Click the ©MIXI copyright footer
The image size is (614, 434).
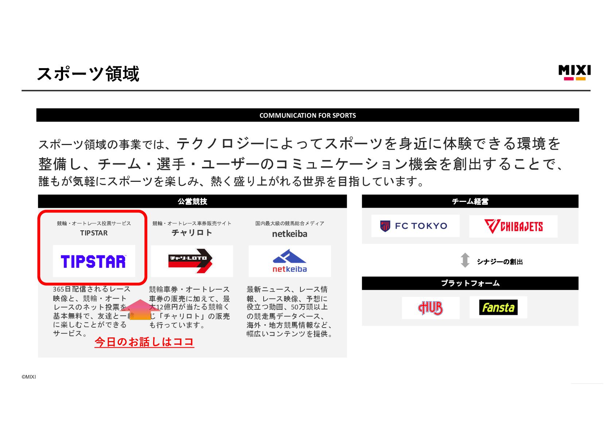point(29,377)
